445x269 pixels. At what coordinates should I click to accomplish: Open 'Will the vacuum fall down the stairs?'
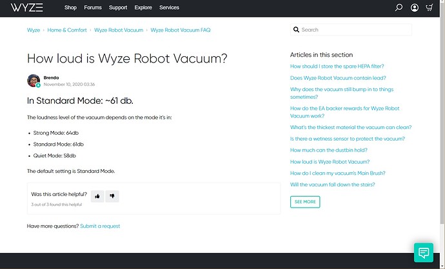pos(332,184)
